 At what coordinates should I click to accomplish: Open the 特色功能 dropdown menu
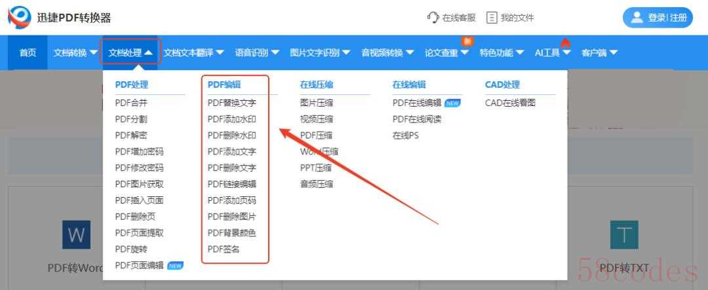(501, 52)
